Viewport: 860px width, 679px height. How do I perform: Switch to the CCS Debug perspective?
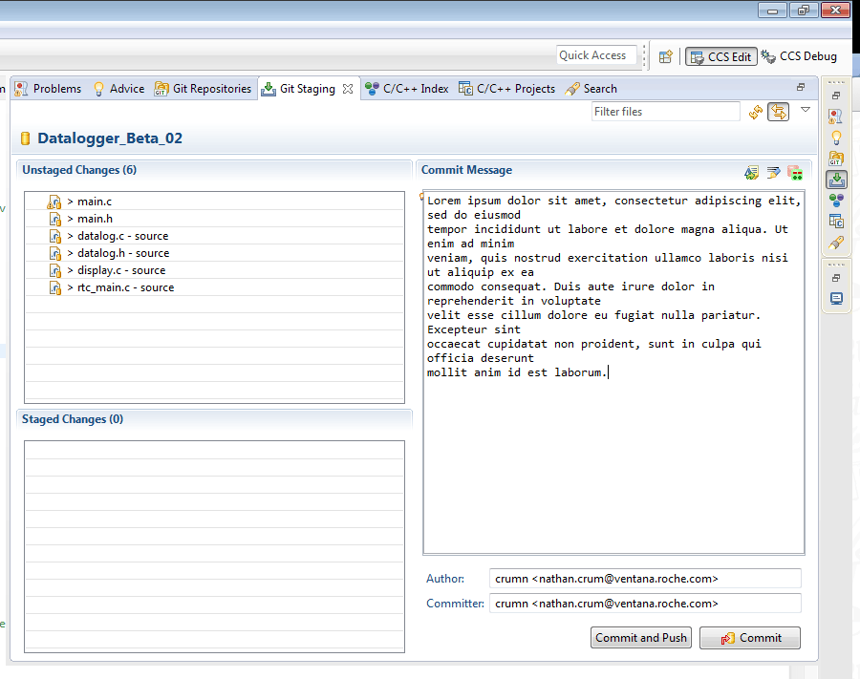point(799,56)
